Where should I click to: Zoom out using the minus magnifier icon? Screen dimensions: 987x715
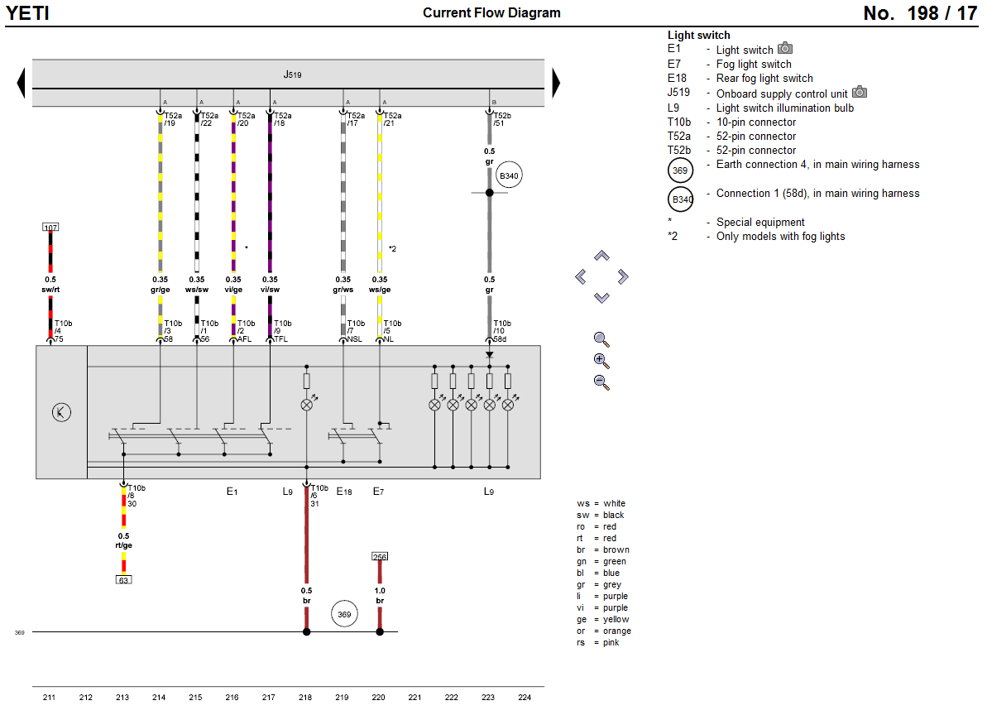601,382
